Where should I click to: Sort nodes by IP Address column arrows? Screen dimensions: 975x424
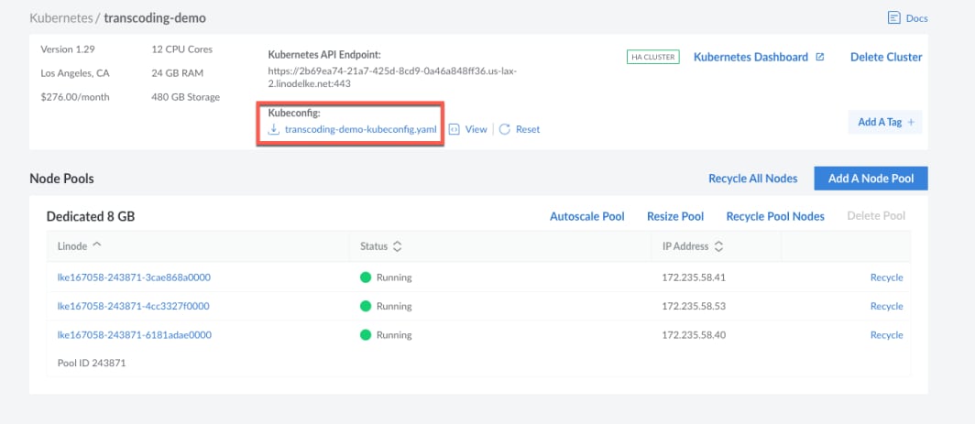coord(718,246)
